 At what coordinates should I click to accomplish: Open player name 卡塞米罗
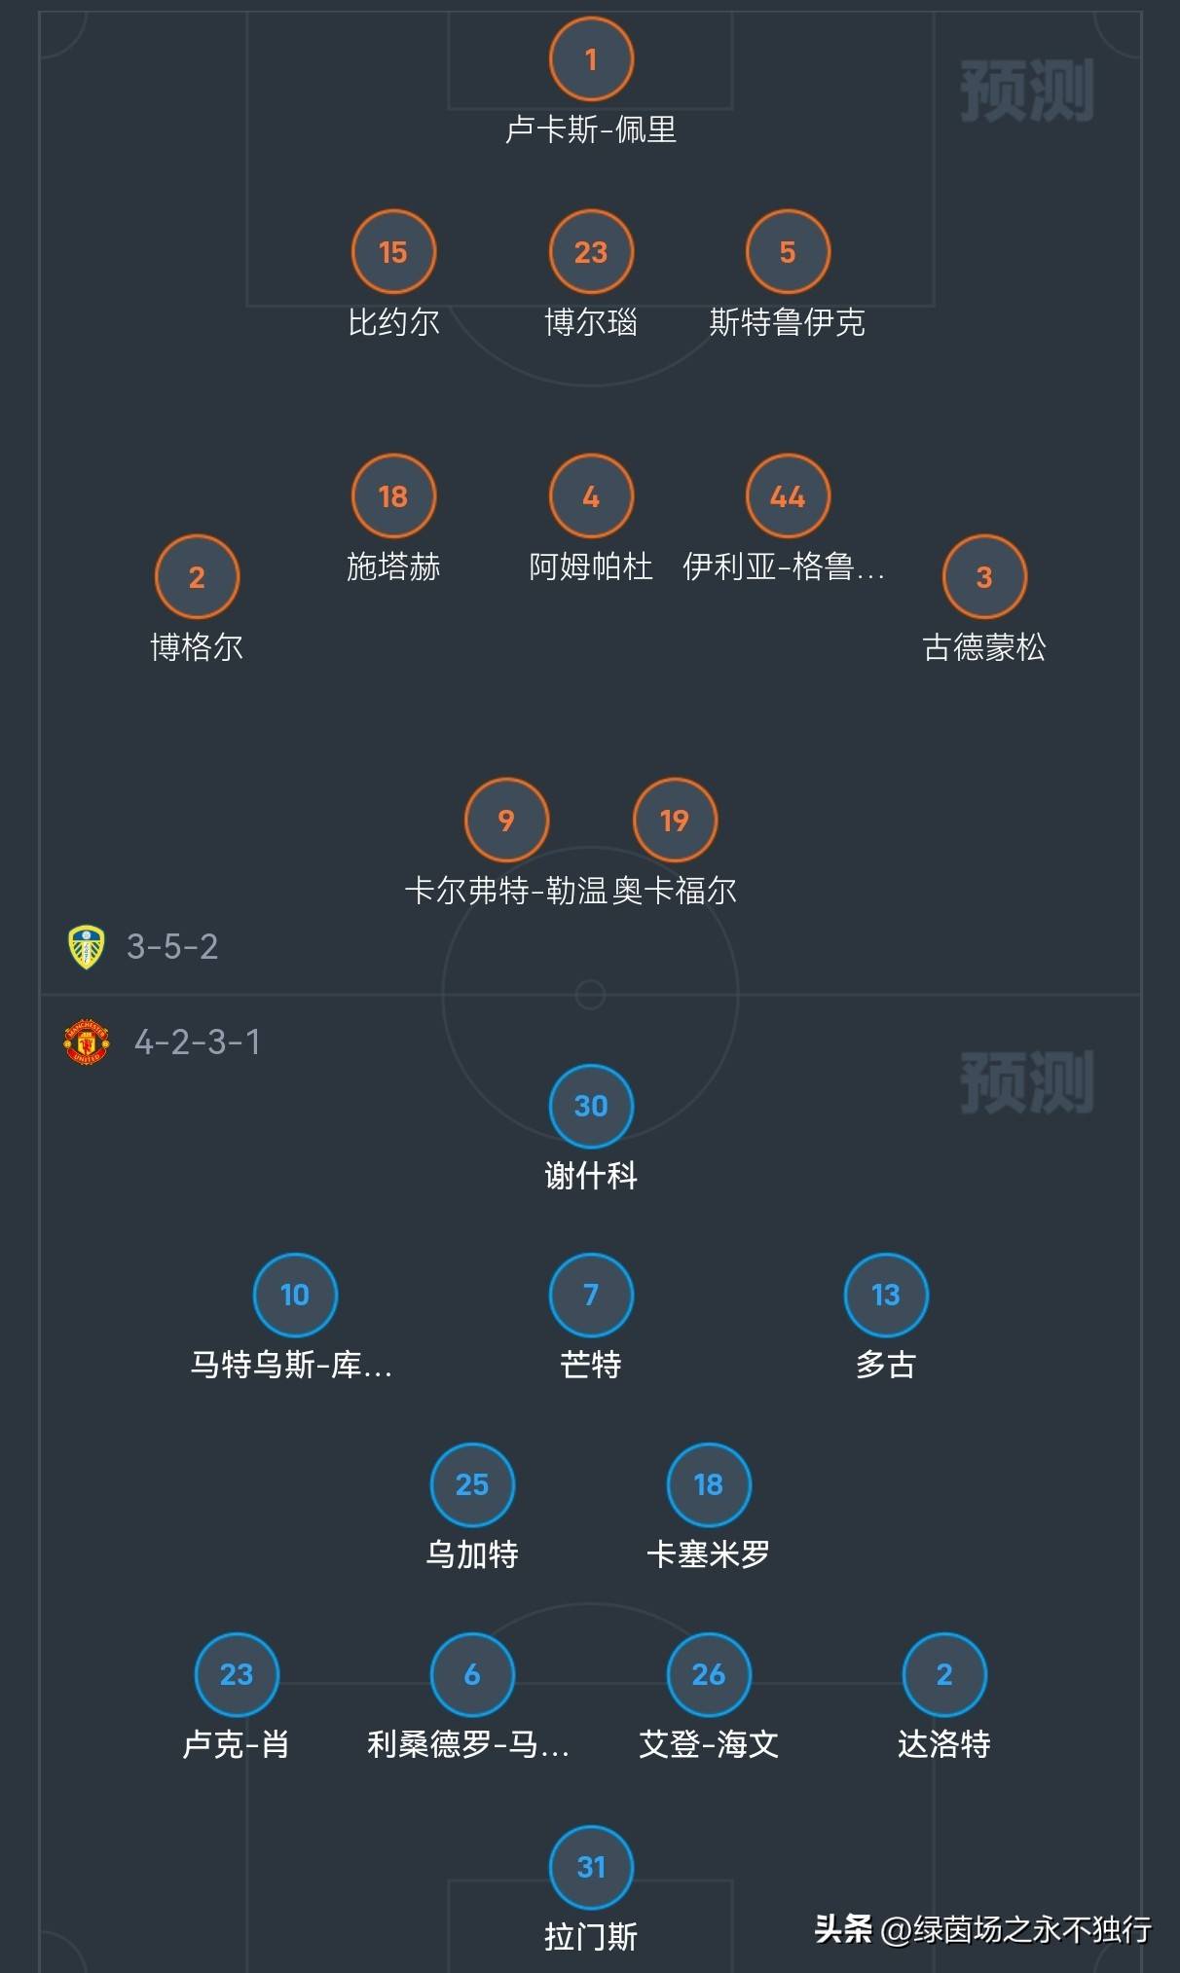pos(709,1553)
